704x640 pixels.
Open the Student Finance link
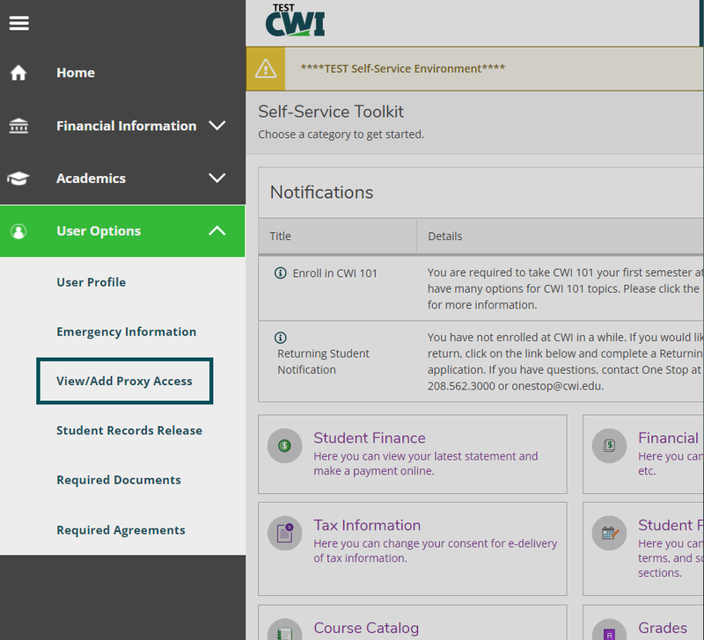click(x=369, y=438)
